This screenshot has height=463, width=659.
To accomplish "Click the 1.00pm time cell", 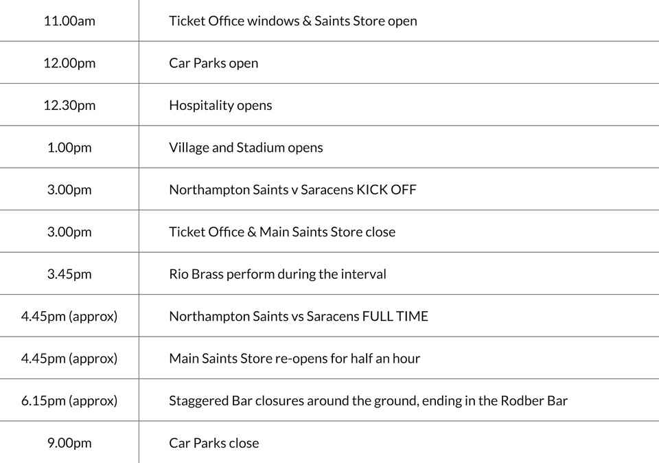I will pyautogui.click(x=69, y=148).
